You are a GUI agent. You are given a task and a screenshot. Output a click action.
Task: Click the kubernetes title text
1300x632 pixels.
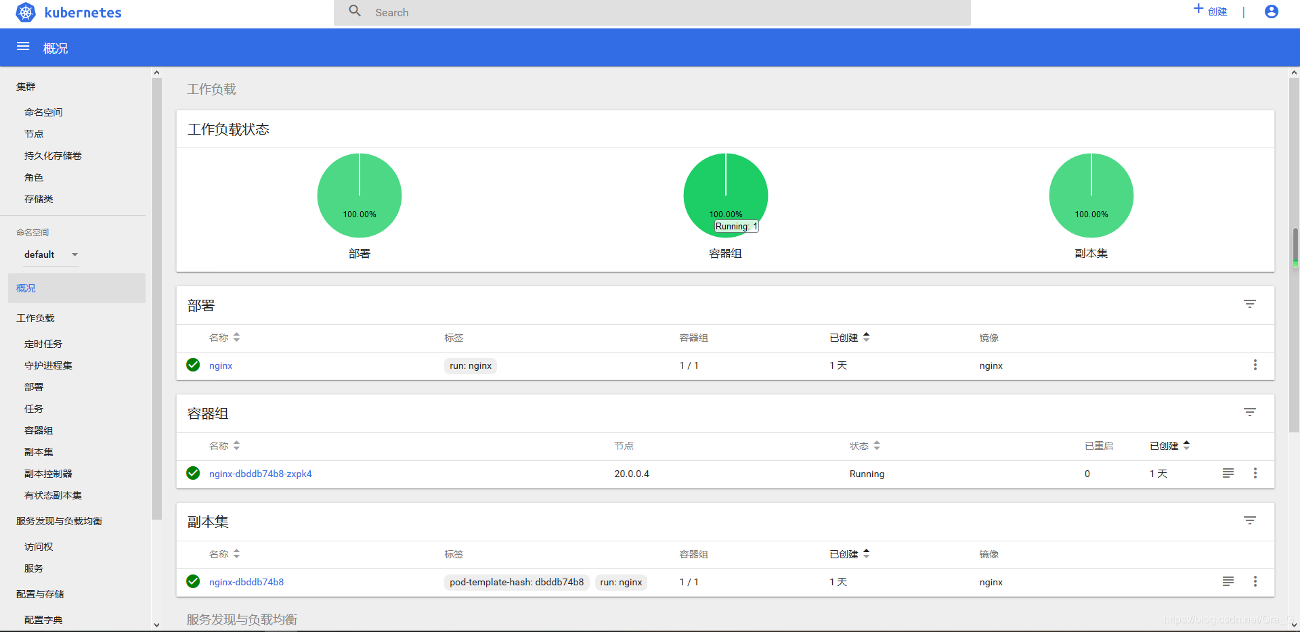[x=83, y=12]
